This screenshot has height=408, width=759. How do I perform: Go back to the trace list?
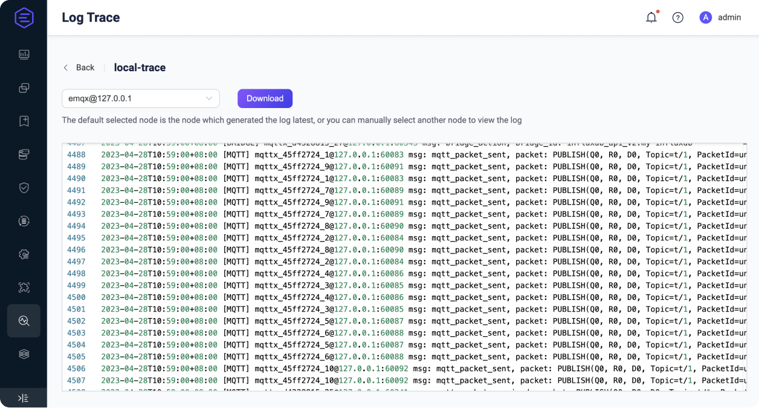point(79,68)
